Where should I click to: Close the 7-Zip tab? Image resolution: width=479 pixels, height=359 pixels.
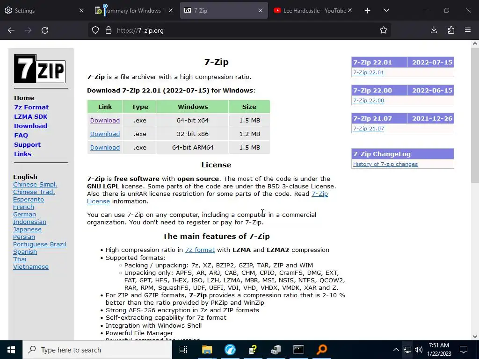click(x=260, y=10)
